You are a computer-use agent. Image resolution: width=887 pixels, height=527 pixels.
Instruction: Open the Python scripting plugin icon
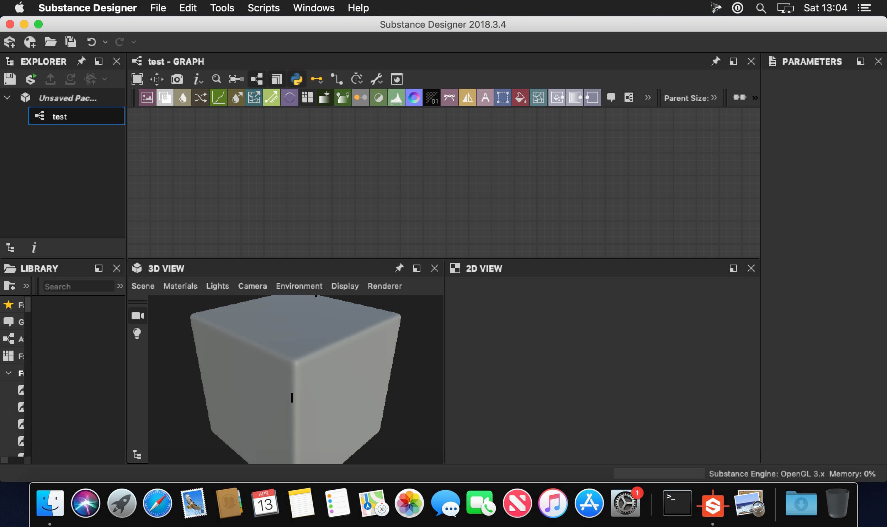coord(296,79)
